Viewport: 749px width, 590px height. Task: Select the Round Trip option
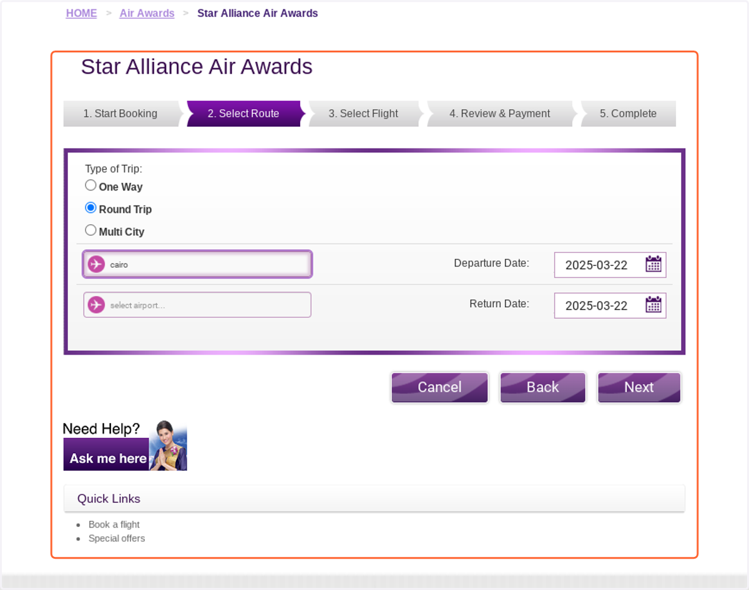91,208
